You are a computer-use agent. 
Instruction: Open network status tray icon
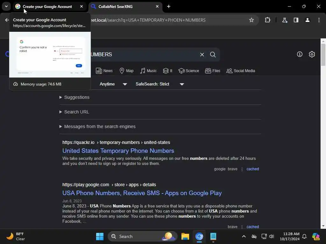(x=264, y=236)
